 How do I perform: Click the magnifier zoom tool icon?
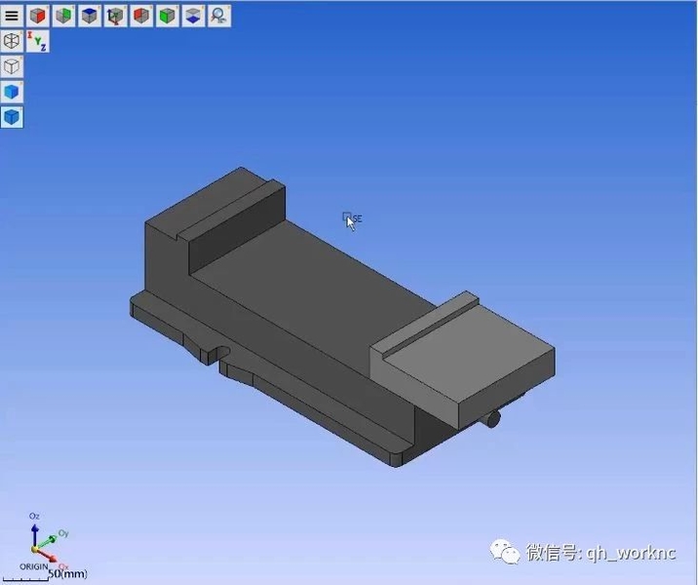(219, 16)
